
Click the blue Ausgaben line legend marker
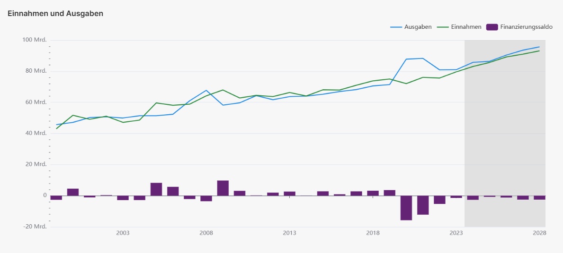coord(396,27)
